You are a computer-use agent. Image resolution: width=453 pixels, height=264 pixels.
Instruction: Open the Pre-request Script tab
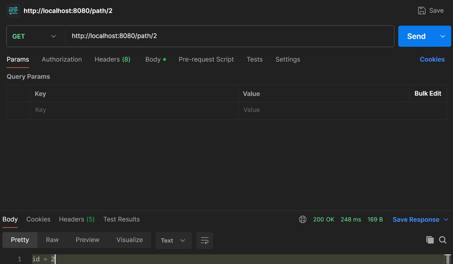pyautogui.click(x=206, y=59)
